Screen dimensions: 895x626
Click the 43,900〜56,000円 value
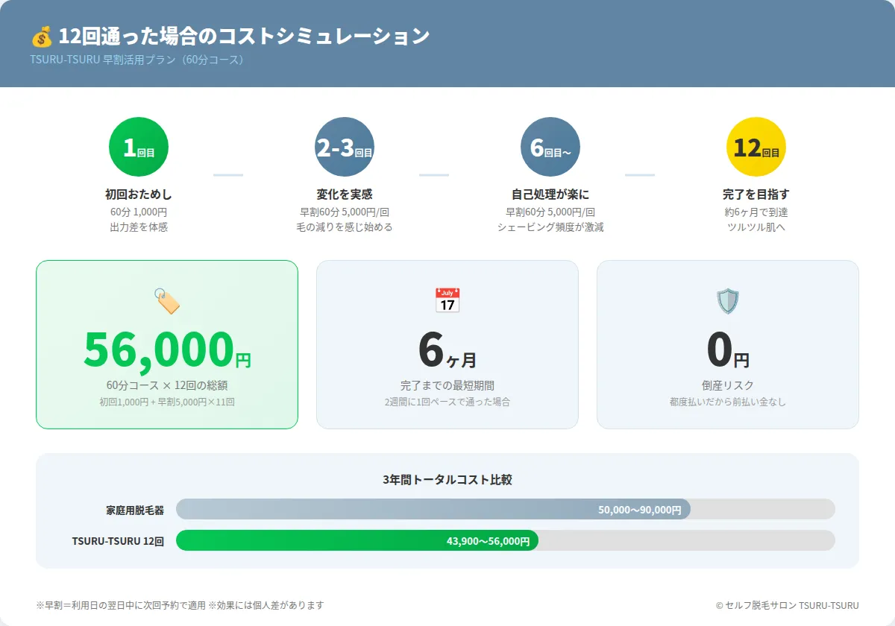[488, 542]
